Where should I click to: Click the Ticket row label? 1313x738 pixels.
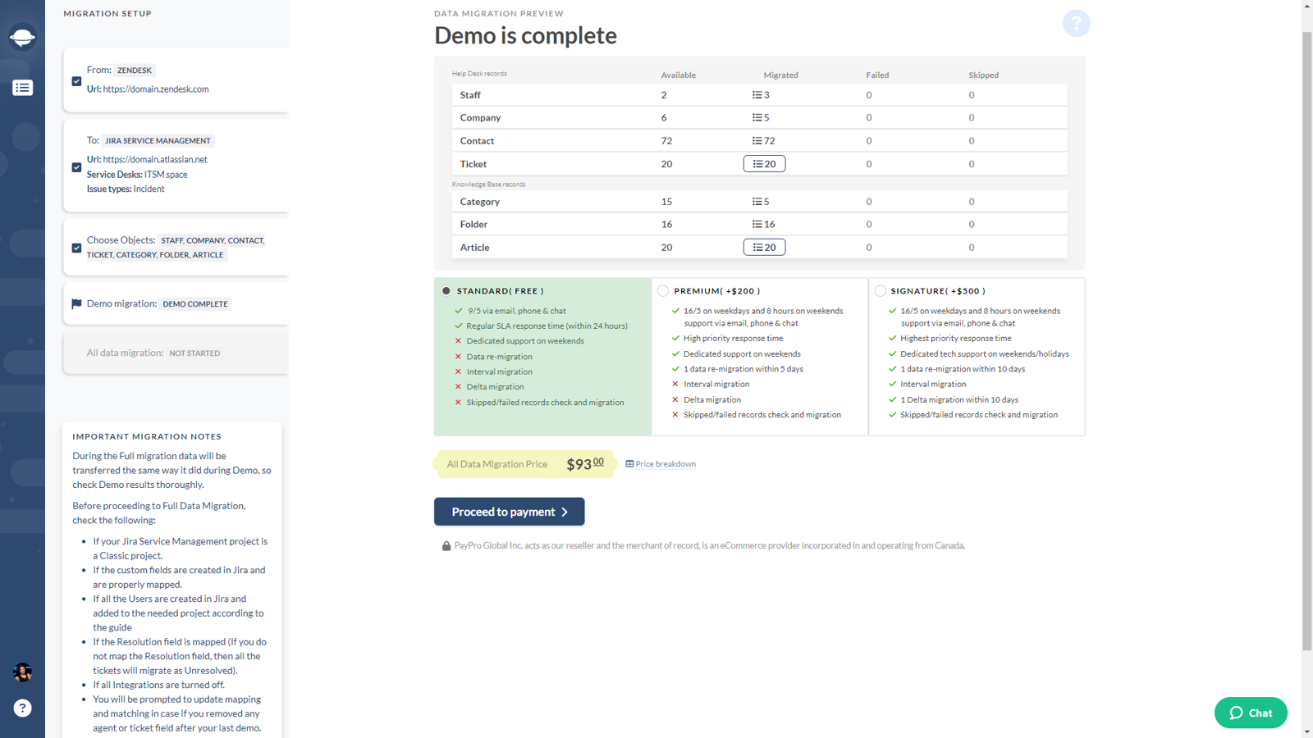pyautogui.click(x=474, y=164)
